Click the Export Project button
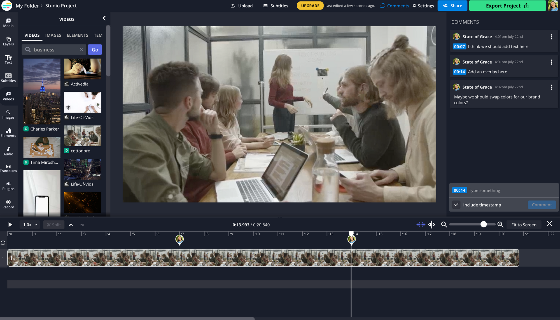 [507, 6]
